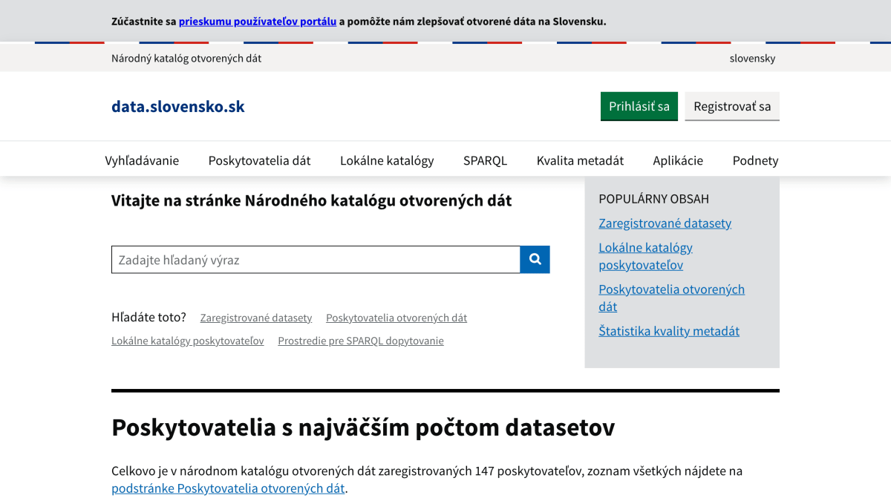
Task: Click the Národný katalóg otvorených dát text
Action: pos(186,58)
